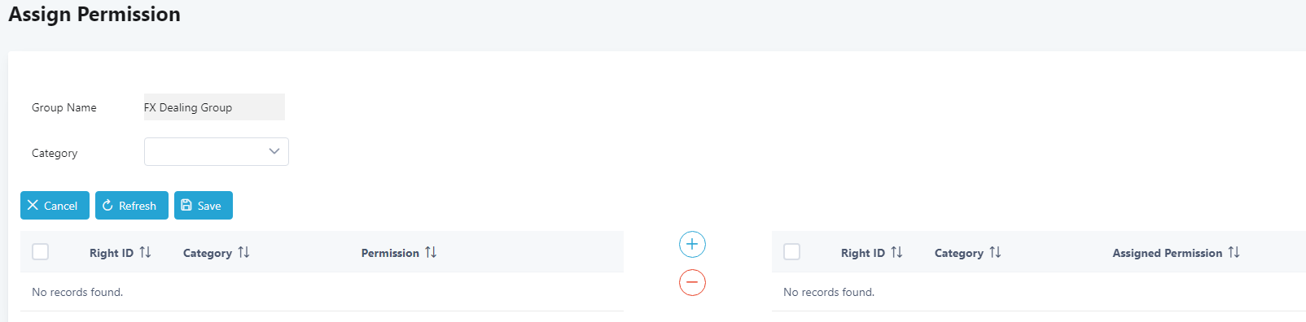This screenshot has width=1306, height=322.
Task: Click the right table Category header text
Action: 959,253
